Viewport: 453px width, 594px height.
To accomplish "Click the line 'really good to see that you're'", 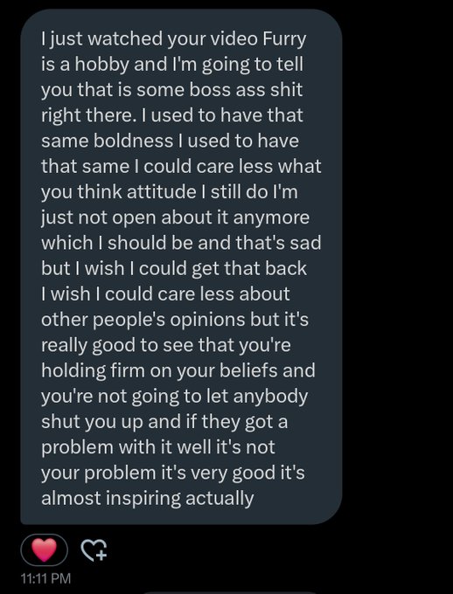I will (166, 345).
